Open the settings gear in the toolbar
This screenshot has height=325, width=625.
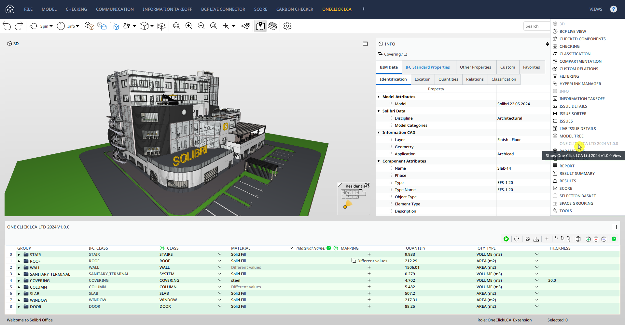287,26
